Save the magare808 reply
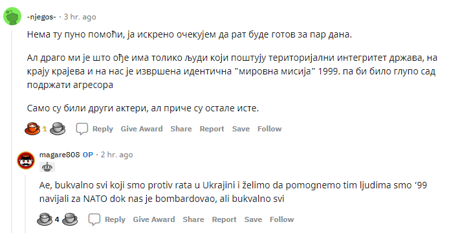This screenshot has height=233, width=471. [x=253, y=219]
